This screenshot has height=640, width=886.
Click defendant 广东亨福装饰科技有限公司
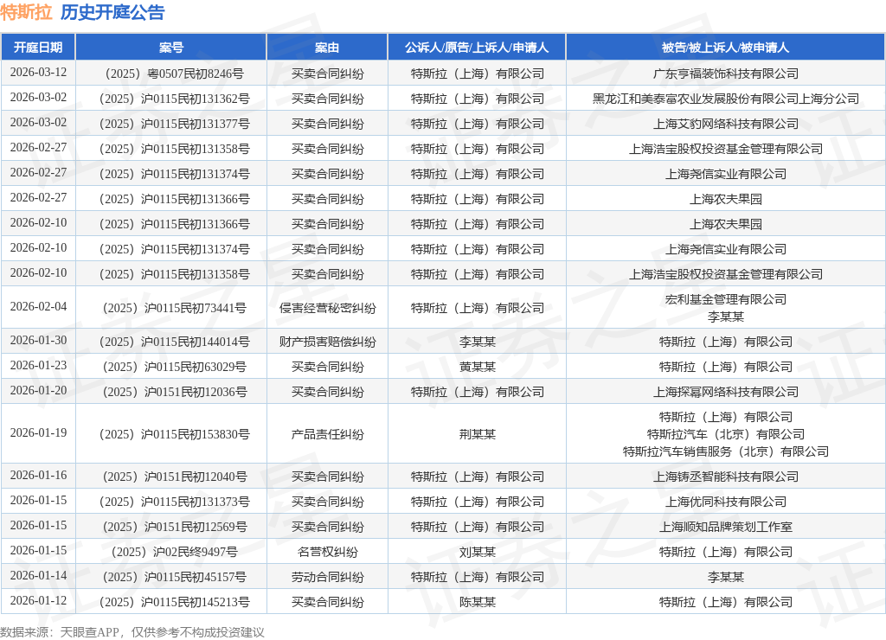coord(726,74)
